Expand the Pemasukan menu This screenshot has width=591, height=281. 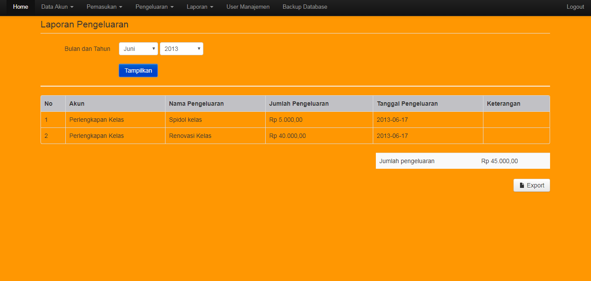[104, 7]
